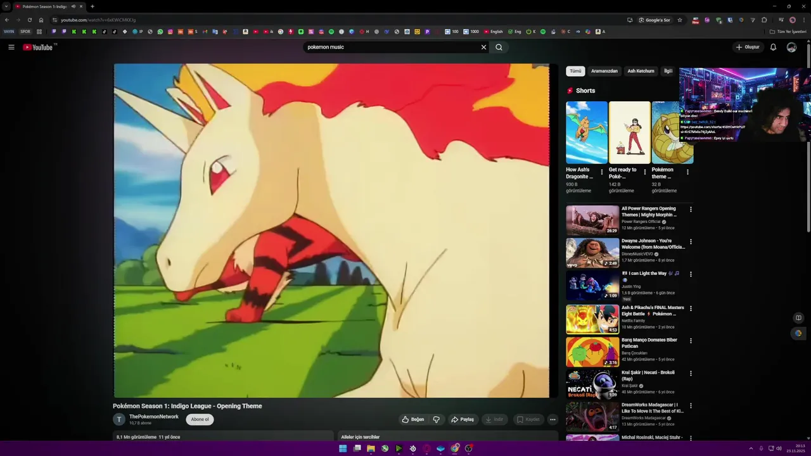Screen dimensions: 811x456
Task: Click the İndir download button
Action: pyautogui.click(x=494, y=419)
